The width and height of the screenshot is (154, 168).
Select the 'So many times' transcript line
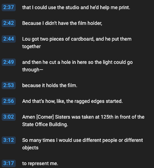click(82, 144)
